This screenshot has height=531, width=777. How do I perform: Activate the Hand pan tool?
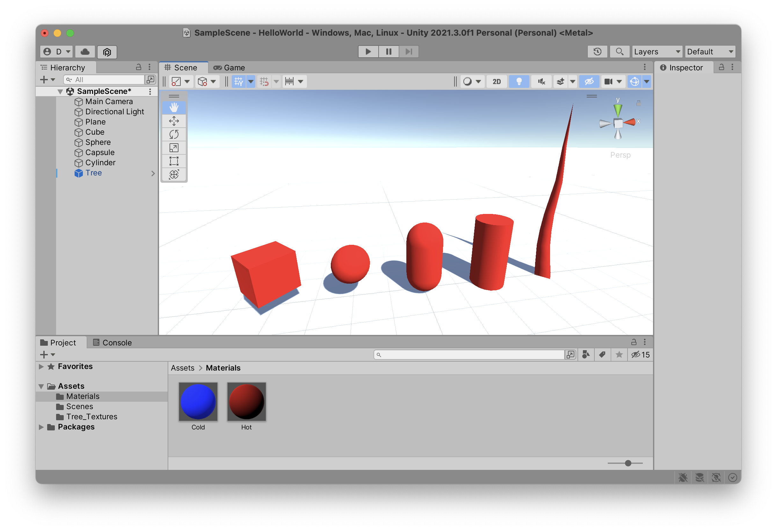(174, 108)
